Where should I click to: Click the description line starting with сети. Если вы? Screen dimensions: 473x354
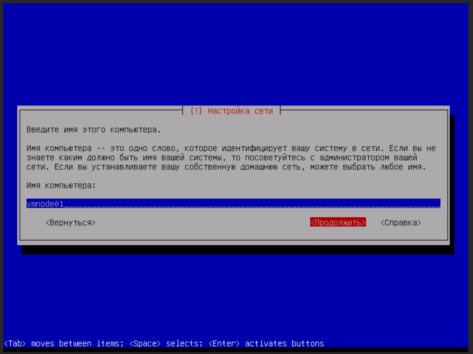(226, 167)
